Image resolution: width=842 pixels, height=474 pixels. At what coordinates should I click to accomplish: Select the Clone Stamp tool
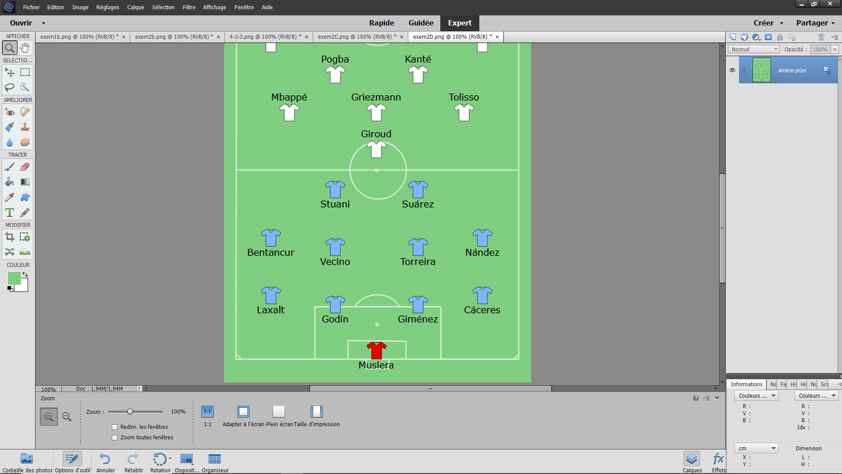point(25,127)
